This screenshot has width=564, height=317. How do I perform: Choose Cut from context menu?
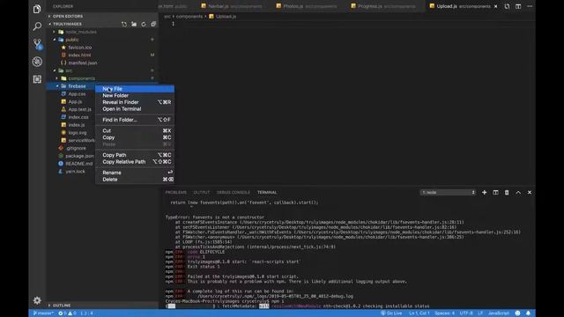(x=135, y=131)
